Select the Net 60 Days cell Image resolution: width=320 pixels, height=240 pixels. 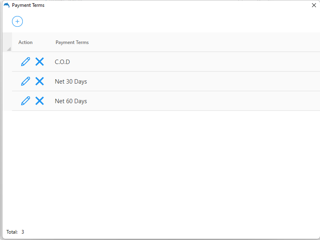click(71, 101)
